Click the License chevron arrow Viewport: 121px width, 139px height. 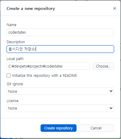tap(111, 108)
